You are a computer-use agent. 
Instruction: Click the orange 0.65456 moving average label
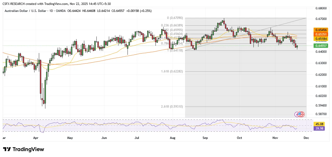[321, 30]
